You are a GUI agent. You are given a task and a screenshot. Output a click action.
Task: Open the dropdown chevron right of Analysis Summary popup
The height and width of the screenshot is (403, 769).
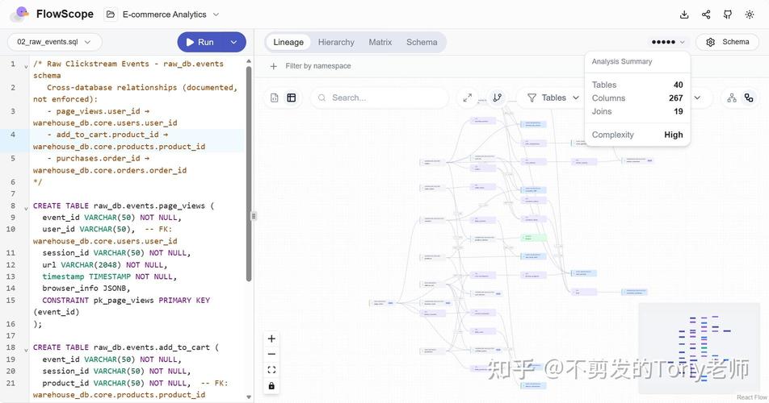tap(697, 98)
